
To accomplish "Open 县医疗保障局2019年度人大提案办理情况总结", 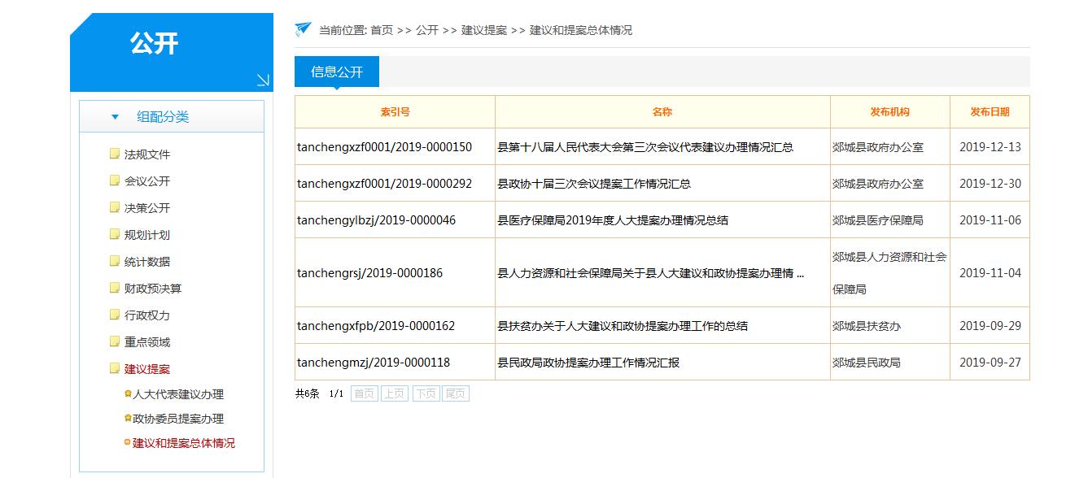I will click(x=613, y=220).
